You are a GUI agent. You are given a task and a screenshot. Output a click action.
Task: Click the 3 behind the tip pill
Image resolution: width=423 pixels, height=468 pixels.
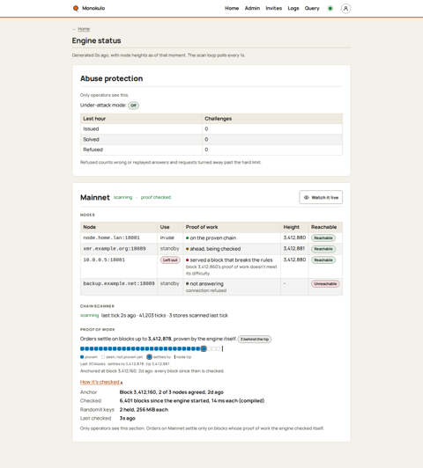point(255,339)
